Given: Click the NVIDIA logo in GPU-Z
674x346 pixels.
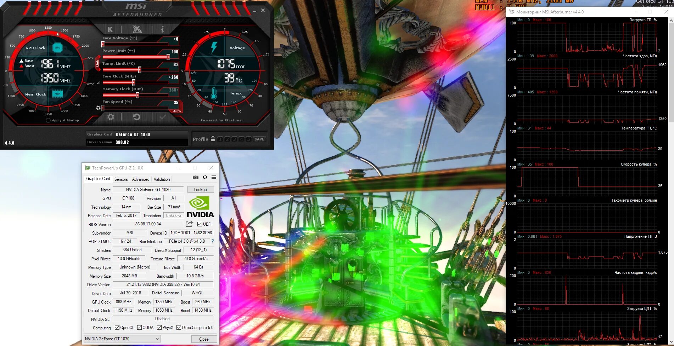Looking at the screenshot, I should (x=200, y=207).
